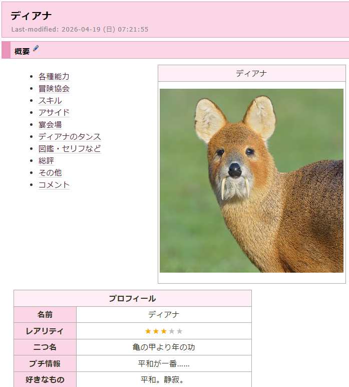Image resolution: width=349 pixels, height=387 pixels.
Task: Click the プロフィール table header
Action: click(132, 298)
